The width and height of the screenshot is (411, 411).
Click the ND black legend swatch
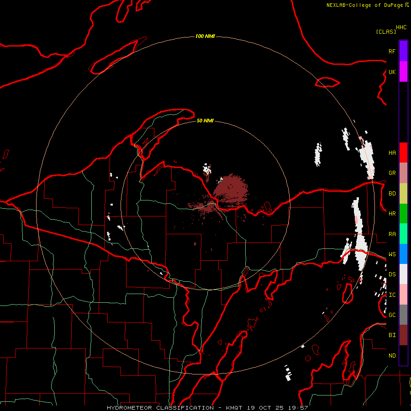coord(403,355)
